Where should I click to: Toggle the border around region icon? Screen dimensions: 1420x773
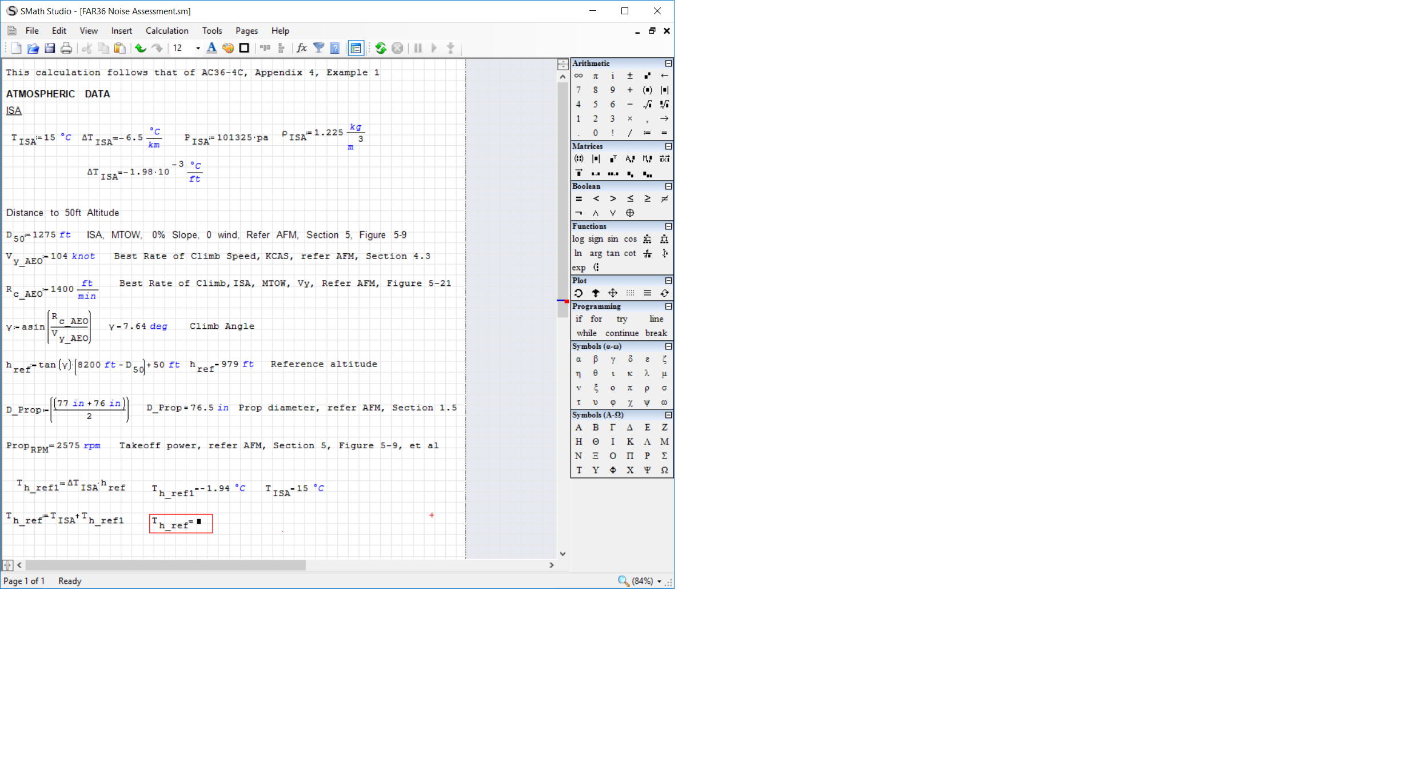coord(244,48)
